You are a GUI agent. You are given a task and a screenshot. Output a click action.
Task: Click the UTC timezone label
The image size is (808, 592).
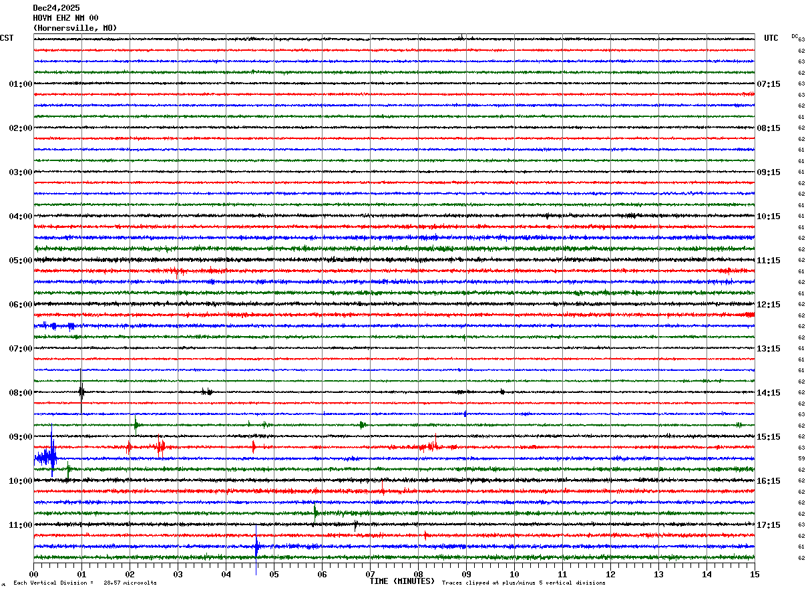(x=771, y=38)
